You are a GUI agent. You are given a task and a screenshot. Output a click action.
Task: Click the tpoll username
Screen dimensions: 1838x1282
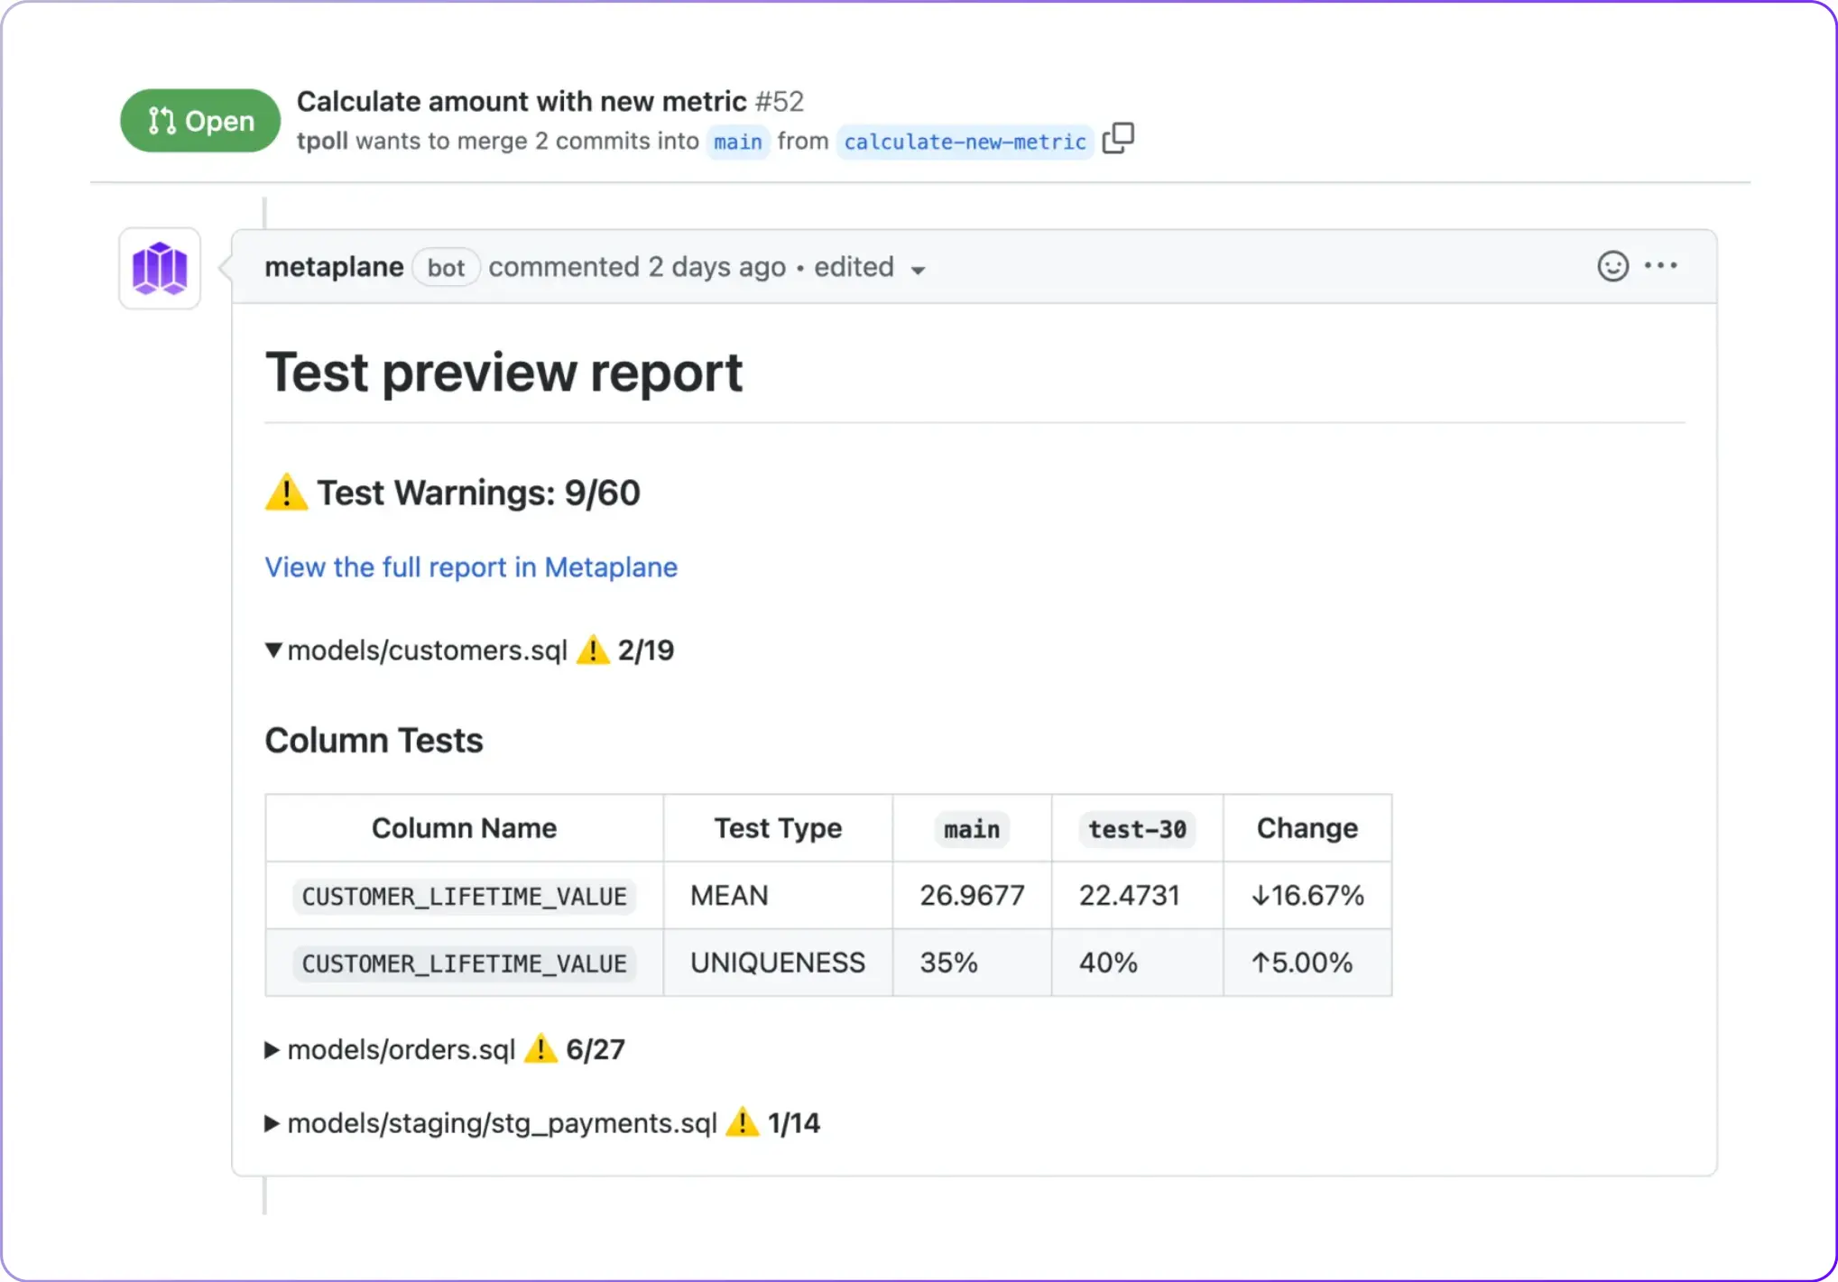pos(321,141)
